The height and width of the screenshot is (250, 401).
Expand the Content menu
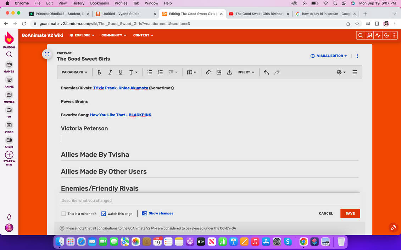coord(143,35)
